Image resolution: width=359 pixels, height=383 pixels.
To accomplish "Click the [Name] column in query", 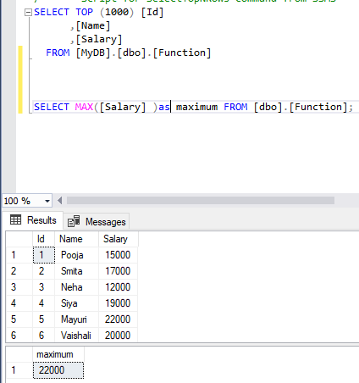I will tap(93, 25).
